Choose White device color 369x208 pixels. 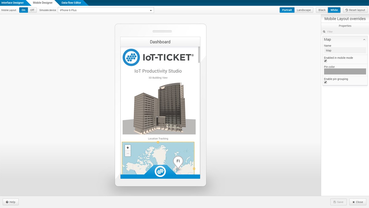[334, 10]
